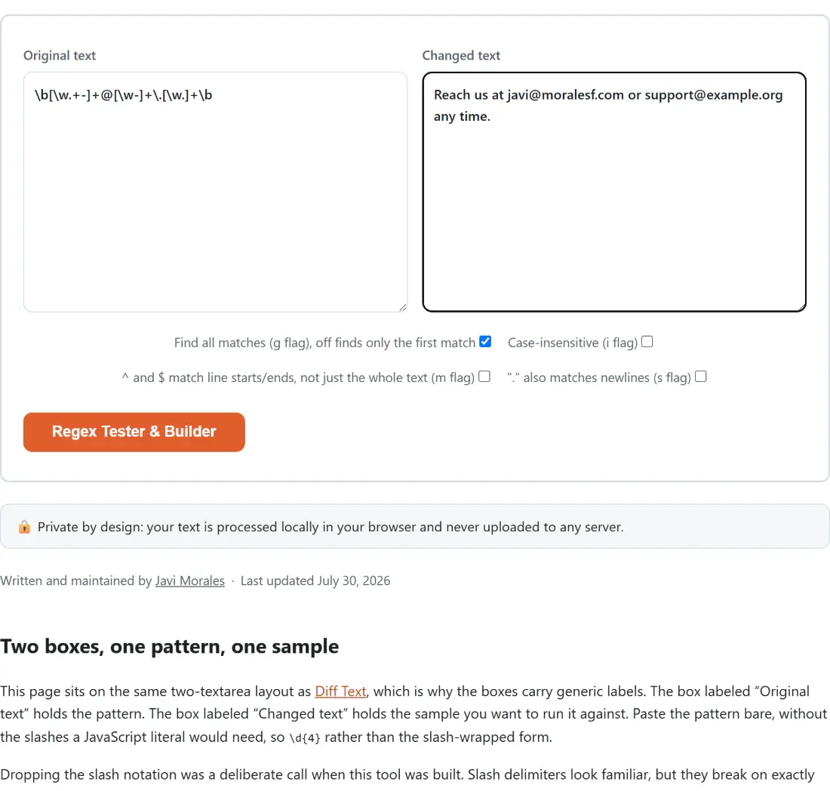Click the "Original text" field label

pos(60,56)
